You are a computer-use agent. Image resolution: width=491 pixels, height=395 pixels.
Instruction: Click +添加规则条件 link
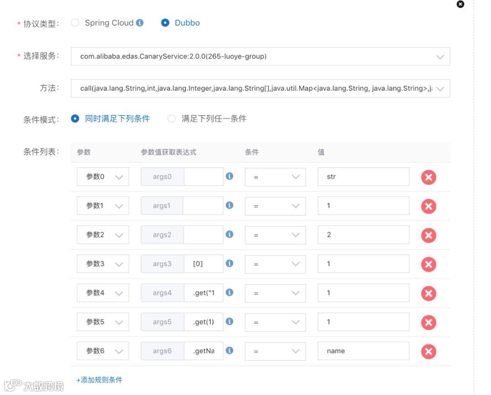tap(99, 380)
